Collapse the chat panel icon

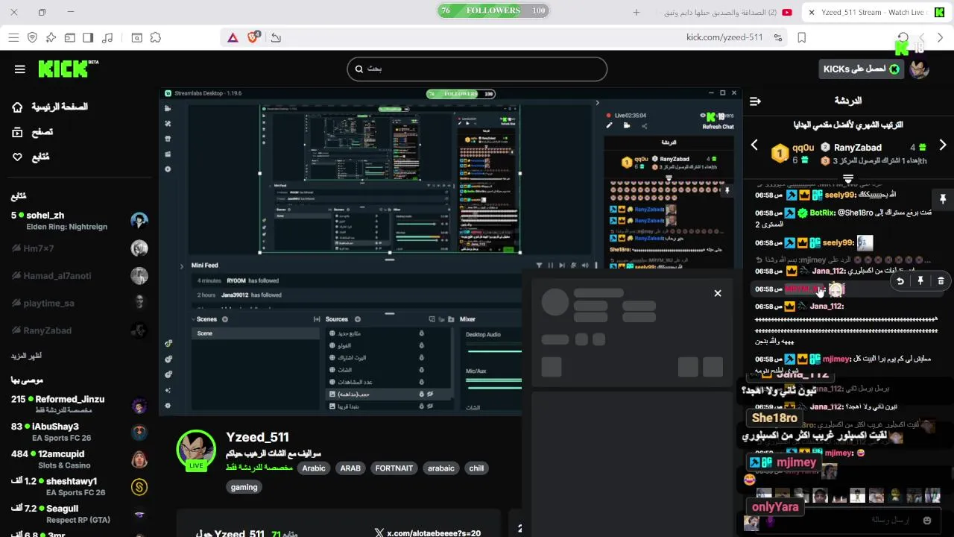755,101
